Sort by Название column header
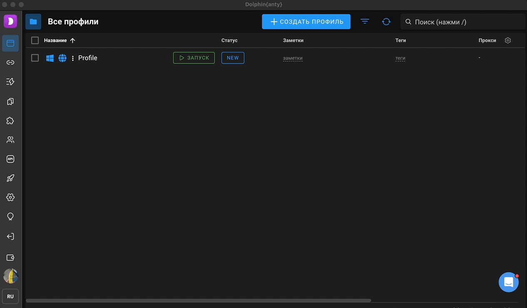The width and height of the screenshot is (527, 308). 55,40
